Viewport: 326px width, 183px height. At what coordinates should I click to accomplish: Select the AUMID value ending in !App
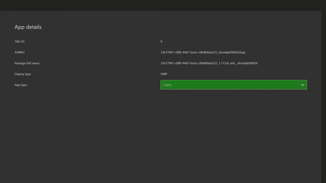tap(203, 52)
